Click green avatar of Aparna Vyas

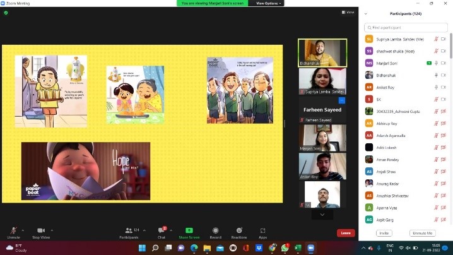369,208
